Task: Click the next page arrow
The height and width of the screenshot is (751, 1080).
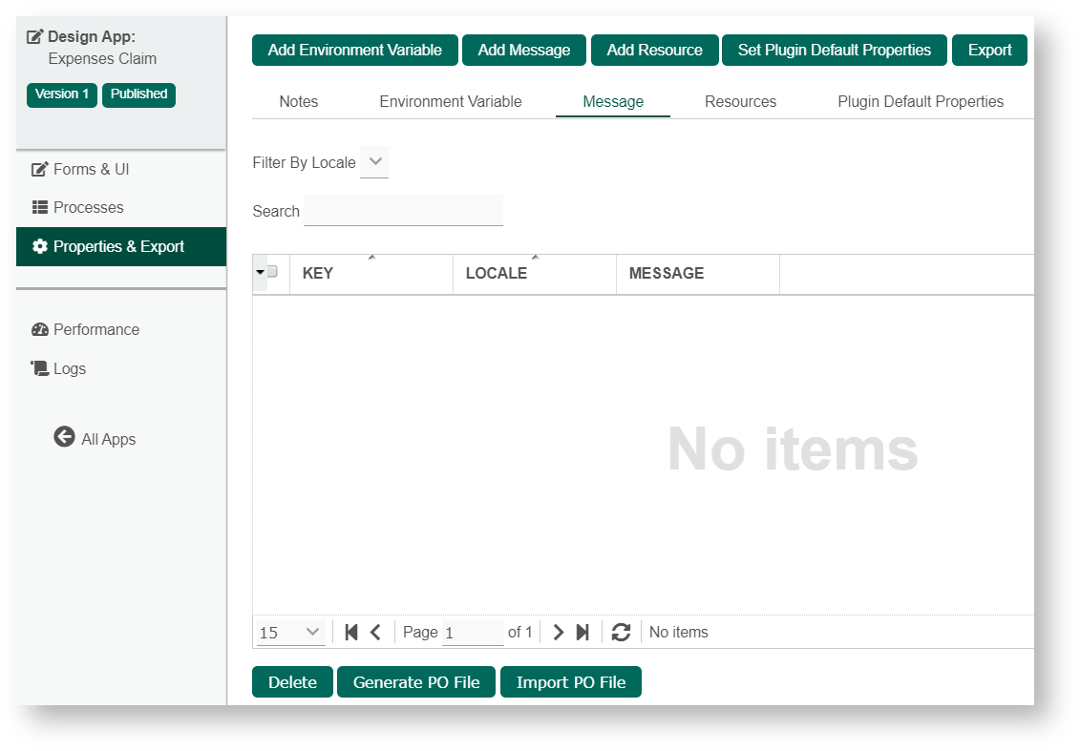Action: coord(559,632)
